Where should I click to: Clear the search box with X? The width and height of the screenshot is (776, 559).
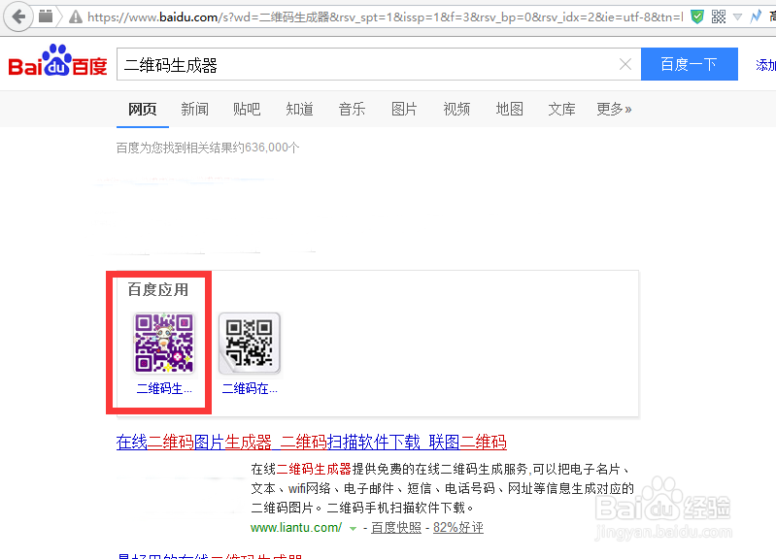tap(625, 64)
